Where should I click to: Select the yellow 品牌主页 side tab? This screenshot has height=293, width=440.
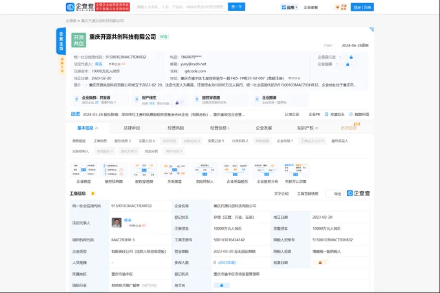point(61,65)
